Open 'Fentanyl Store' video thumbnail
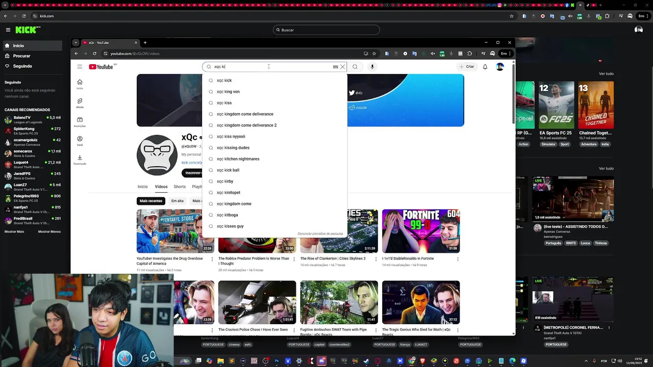The width and height of the screenshot is (653, 367). (x=175, y=231)
